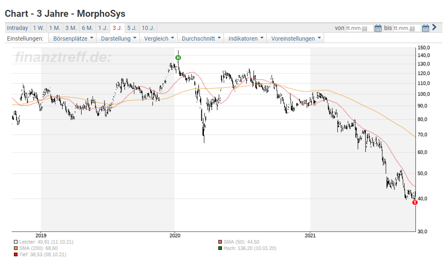Switch to the 3 M. tab

coord(71,28)
